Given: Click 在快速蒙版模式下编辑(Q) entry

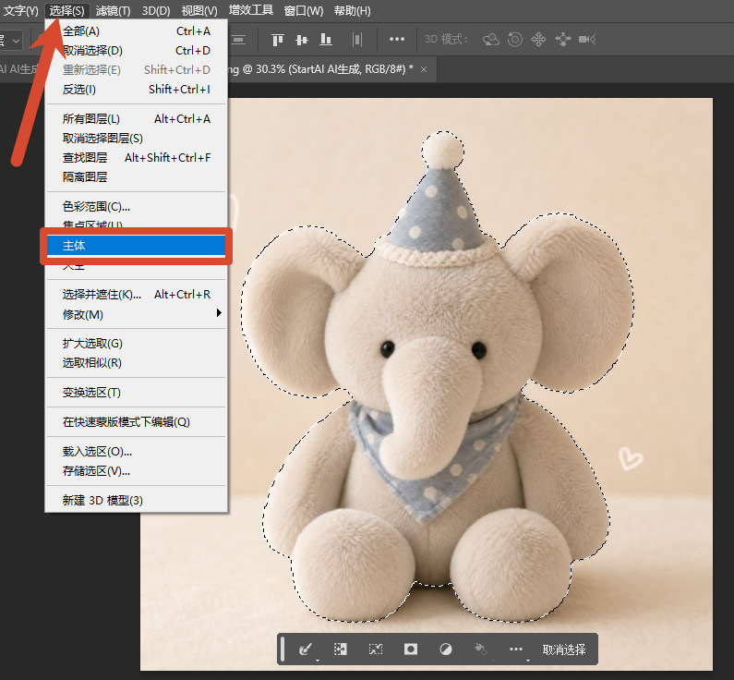Looking at the screenshot, I should point(136,422).
